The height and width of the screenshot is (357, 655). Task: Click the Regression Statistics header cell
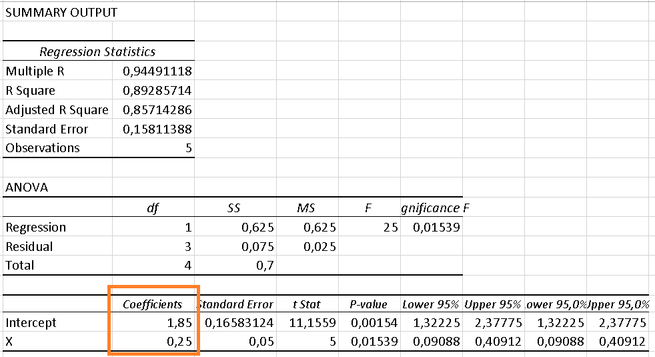pos(97,51)
